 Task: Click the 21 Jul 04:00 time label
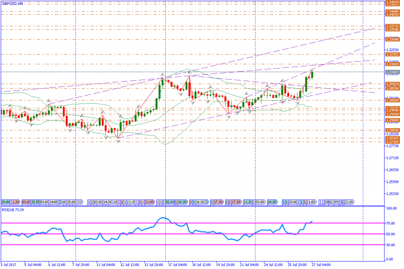coord(249,265)
